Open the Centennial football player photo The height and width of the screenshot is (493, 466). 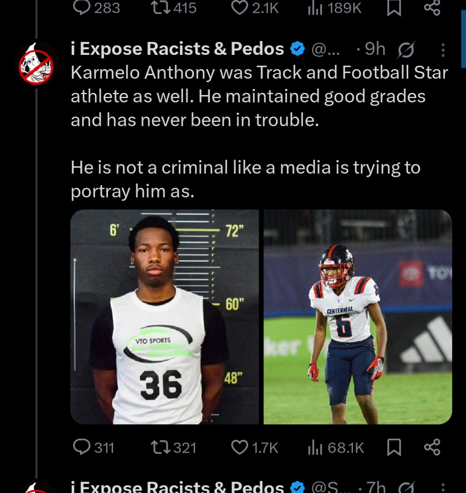click(x=358, y=317)
